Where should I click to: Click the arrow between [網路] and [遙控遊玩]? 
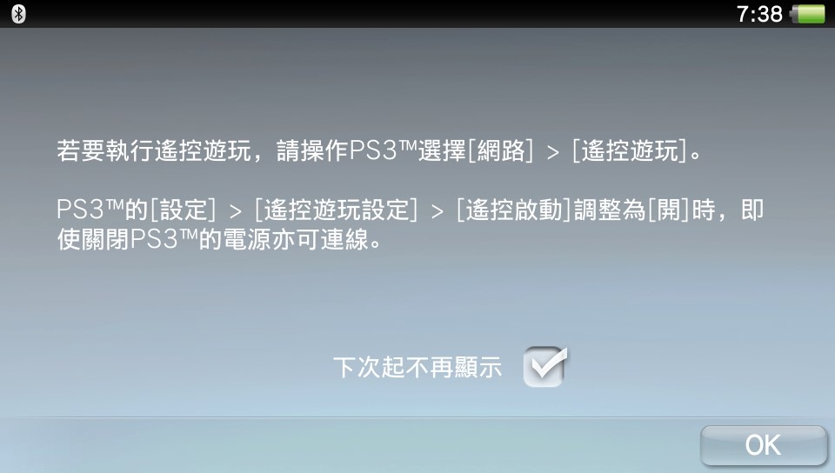[553, 153]
